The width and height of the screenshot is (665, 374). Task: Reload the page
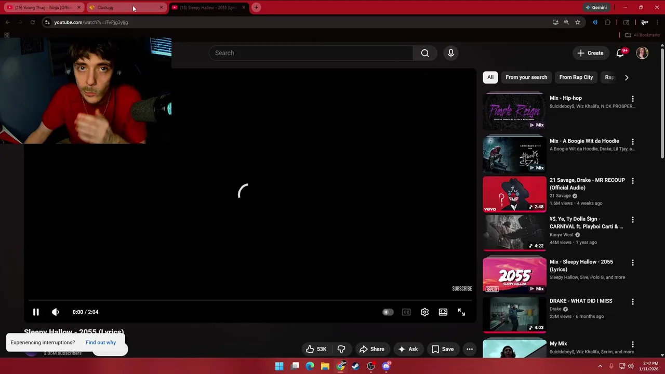tap(32, 22)
